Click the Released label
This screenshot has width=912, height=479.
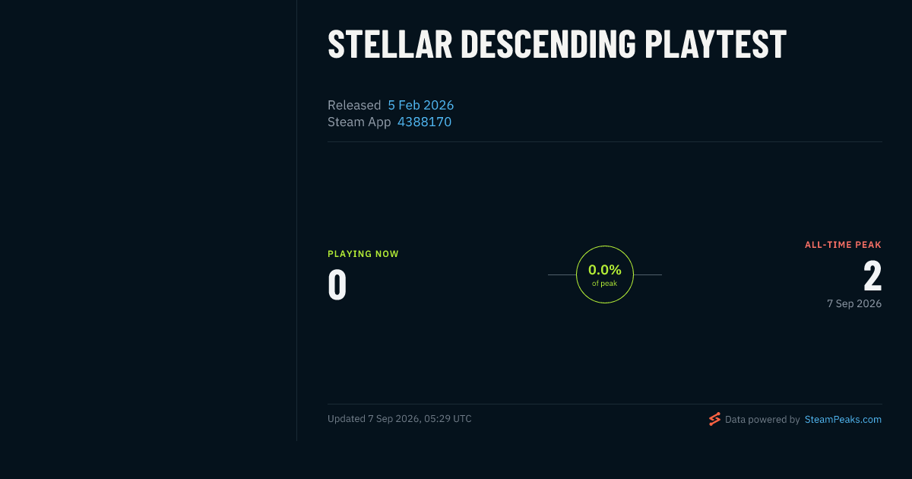pos(354,105)
